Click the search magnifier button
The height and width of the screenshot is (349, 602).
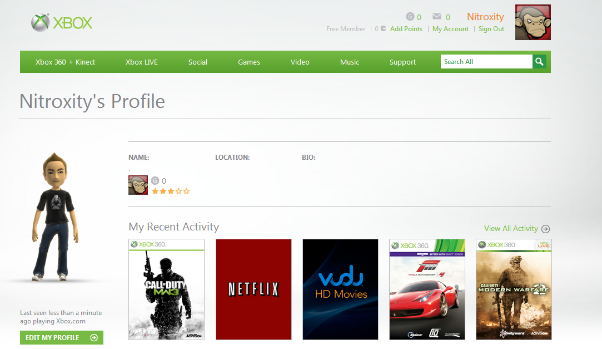pyautogui.click(x=539, y=61)
